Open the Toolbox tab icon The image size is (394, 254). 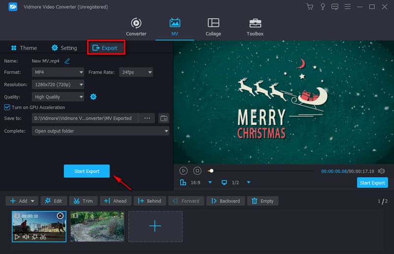click(255, 23)
